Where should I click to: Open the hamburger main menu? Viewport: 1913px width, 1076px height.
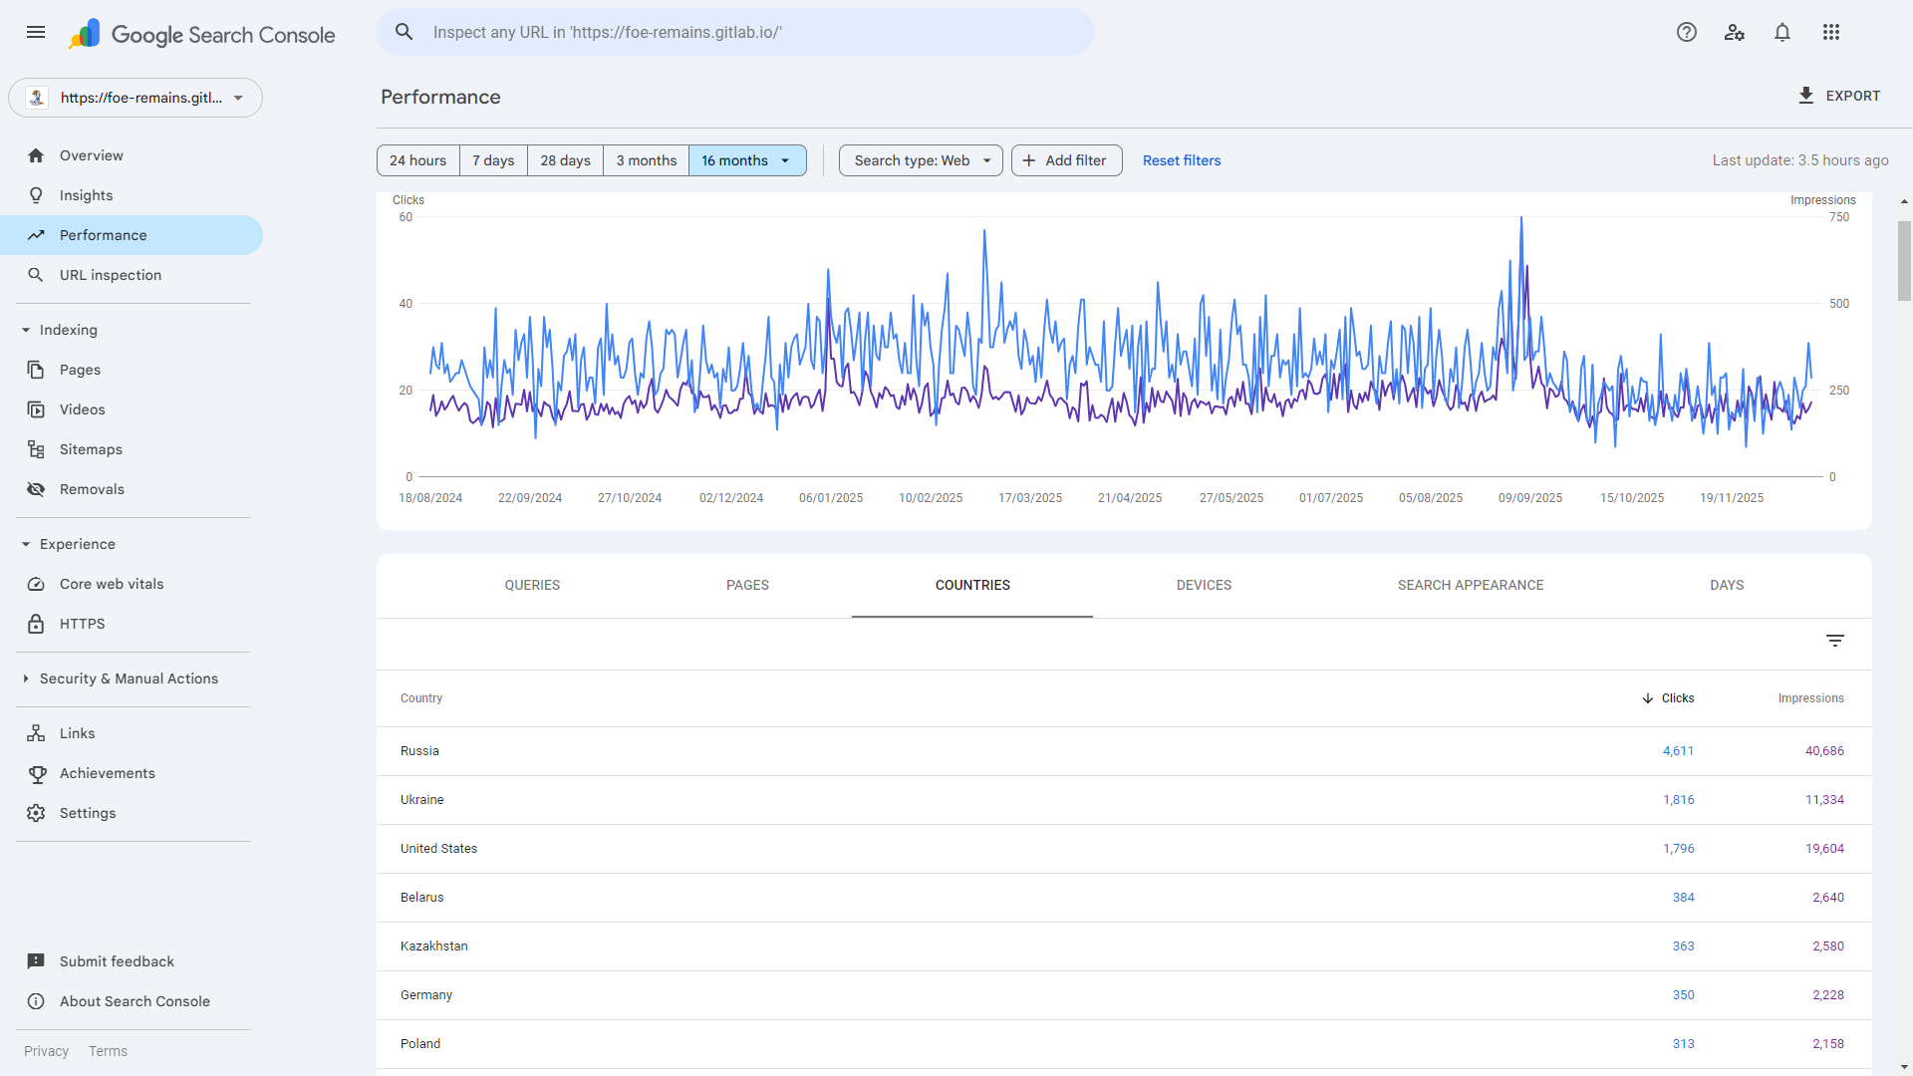click(x=36, y=32)
